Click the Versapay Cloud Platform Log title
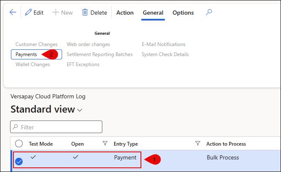Image resolution: width=281 pixels, height=172 pixels. click(48, 96)
